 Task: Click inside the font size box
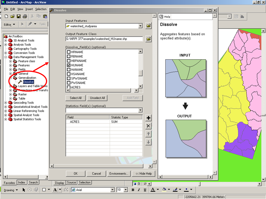click(x=120, y=190)
